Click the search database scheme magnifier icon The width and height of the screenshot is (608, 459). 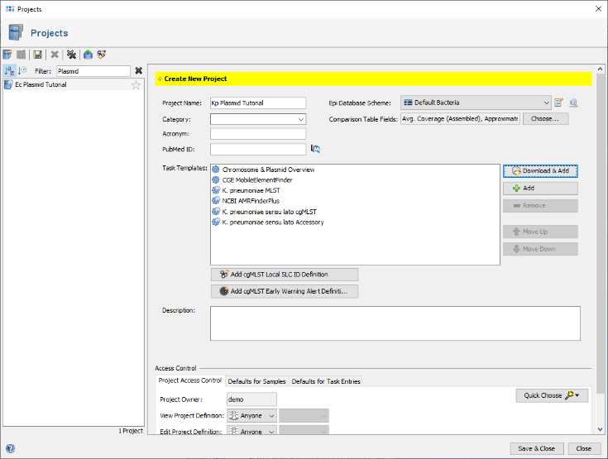573,103
